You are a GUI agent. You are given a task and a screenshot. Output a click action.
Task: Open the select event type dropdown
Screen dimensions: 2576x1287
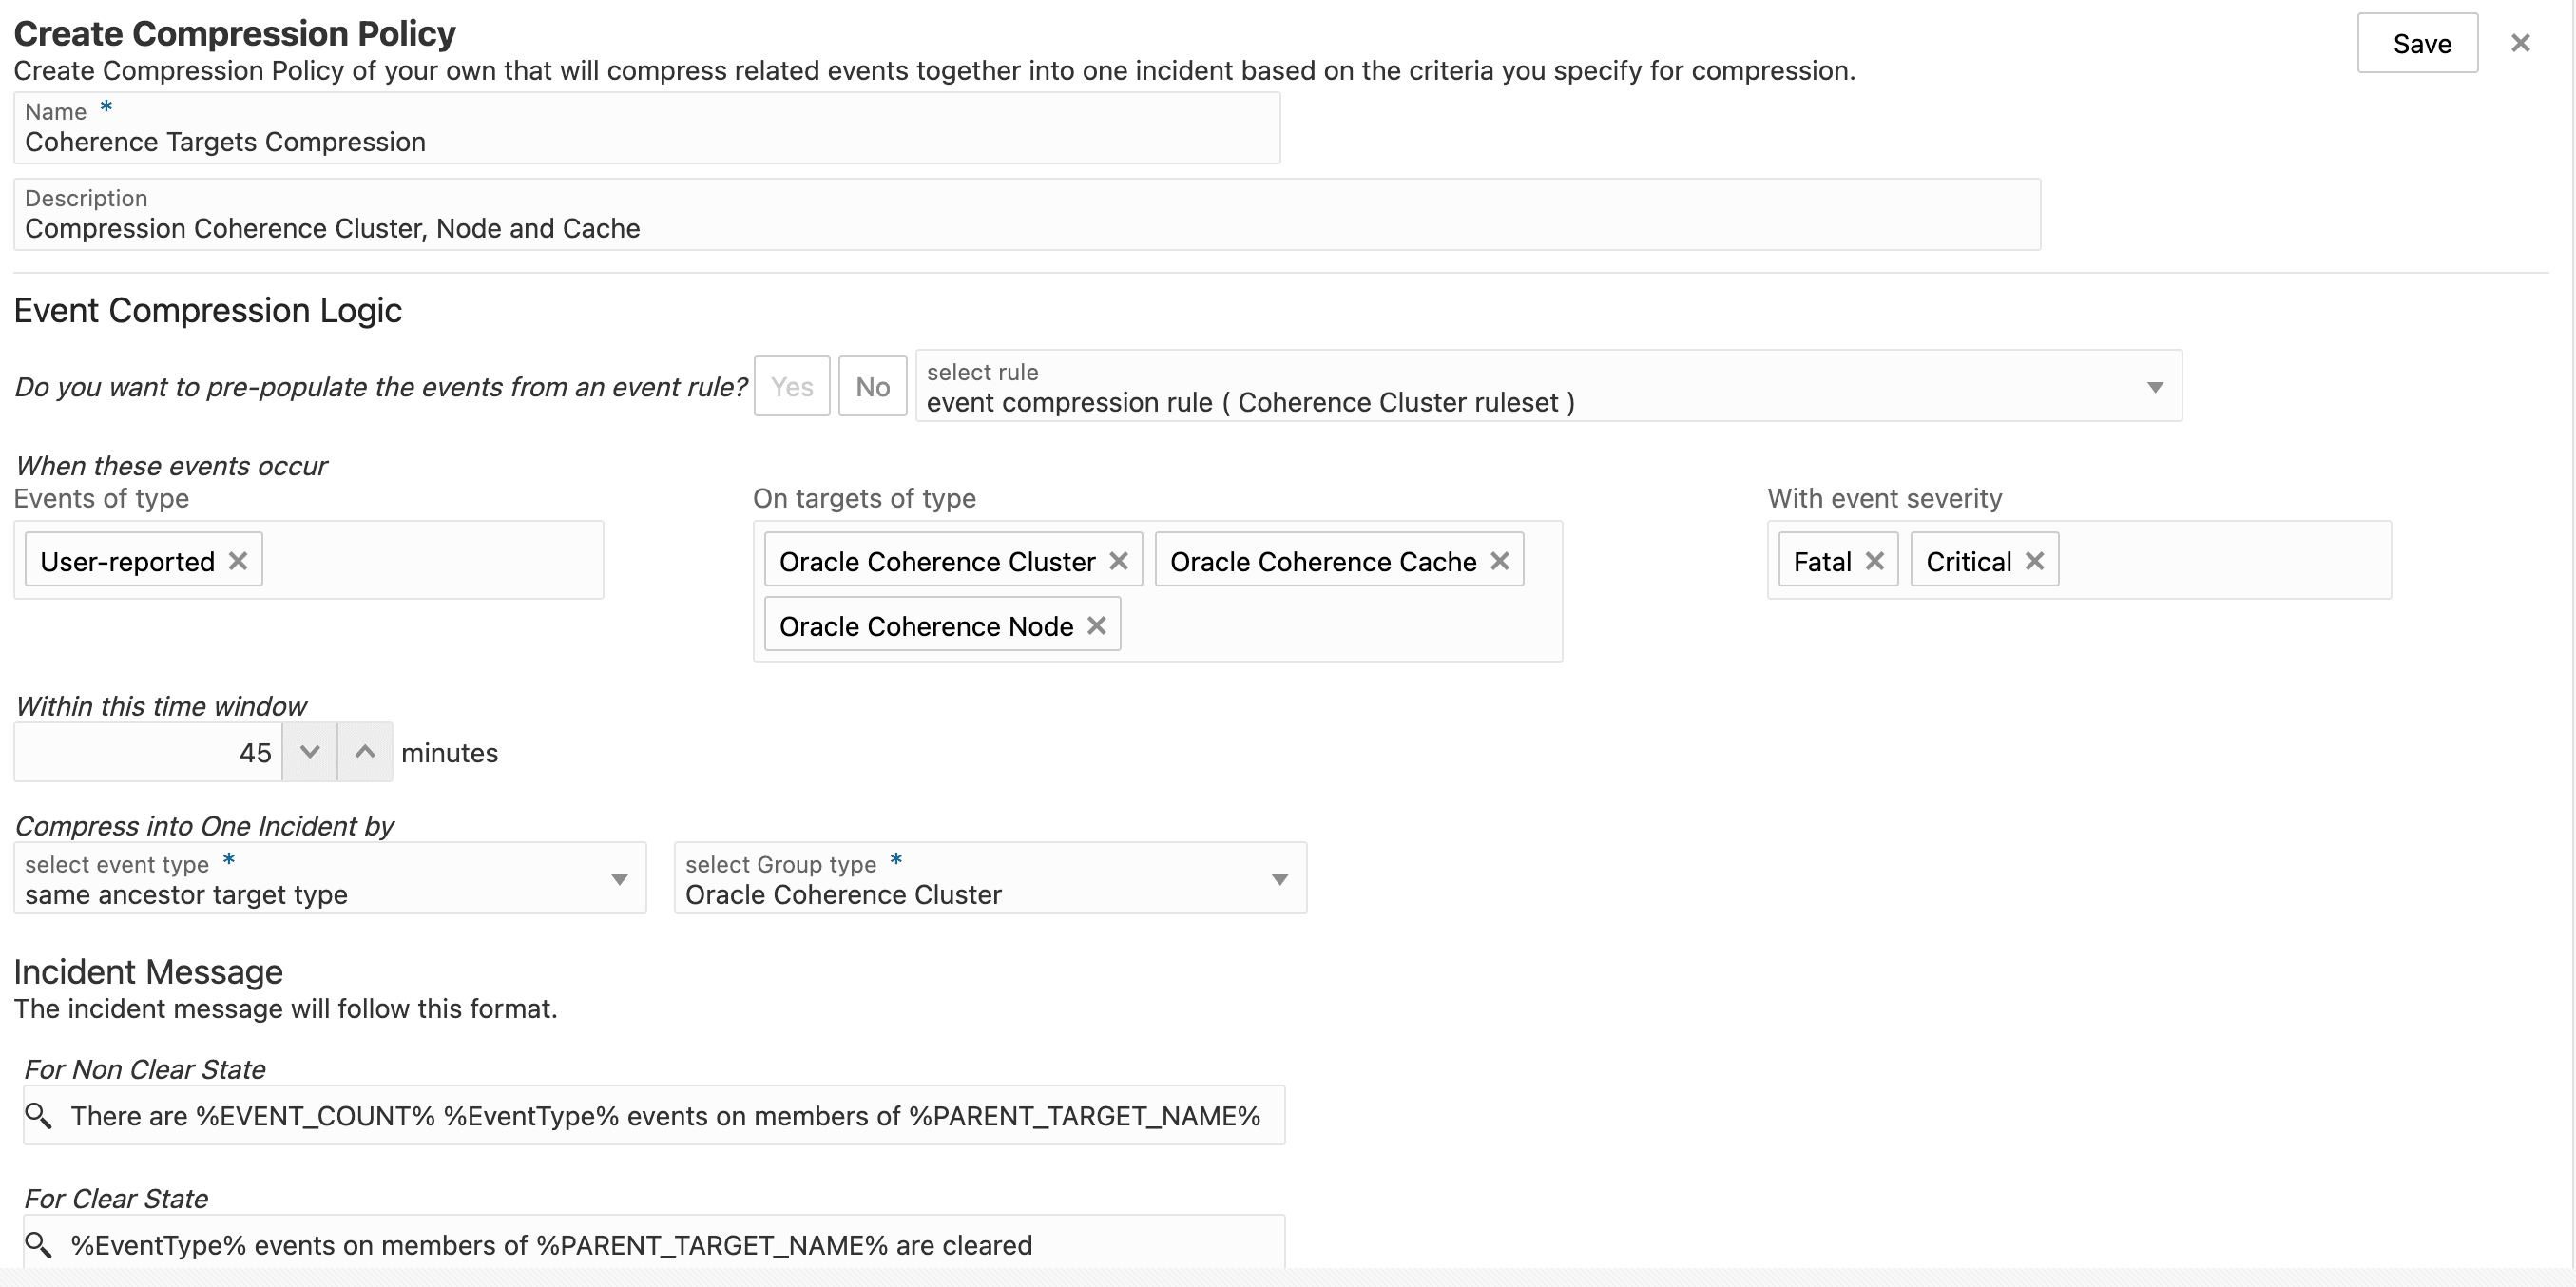pyautogui.click(x=619, y=879)
